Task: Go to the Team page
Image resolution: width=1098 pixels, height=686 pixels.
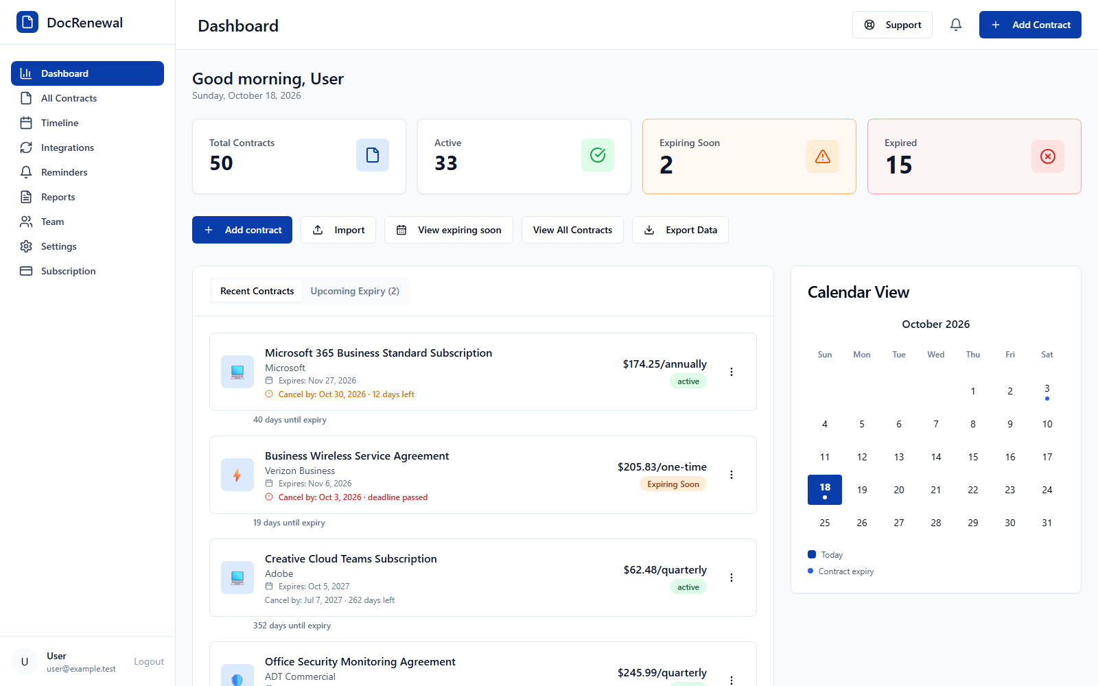Action: pyautogui.click(x=87, y=222)
